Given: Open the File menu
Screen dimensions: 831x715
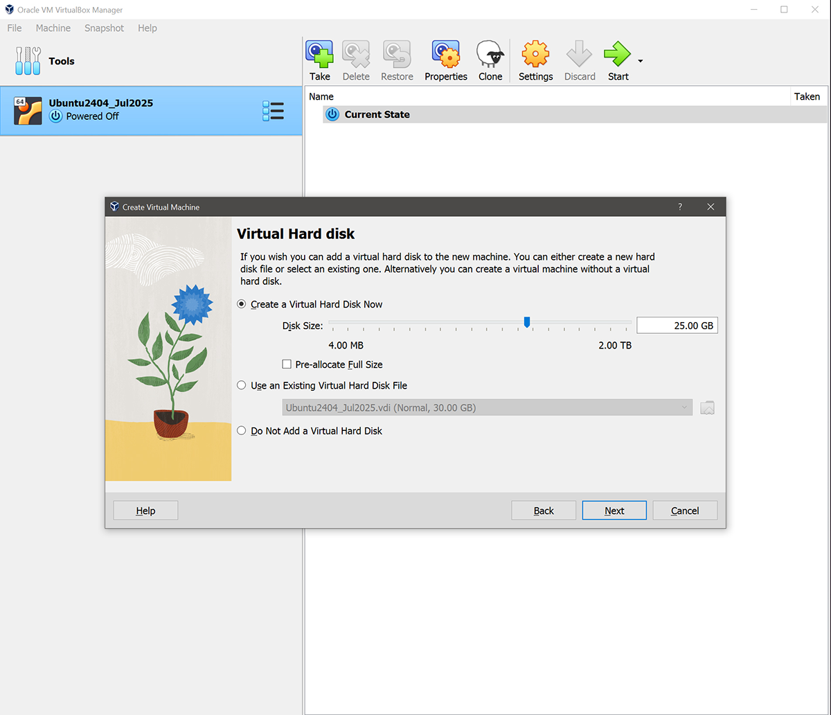Looking at the screenshot, I should (x=15, y=28).
